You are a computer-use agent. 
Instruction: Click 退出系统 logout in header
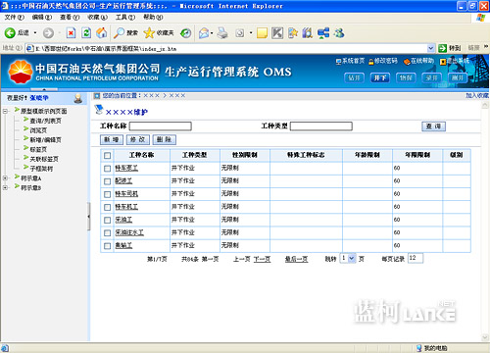click(x=455, y=61)
